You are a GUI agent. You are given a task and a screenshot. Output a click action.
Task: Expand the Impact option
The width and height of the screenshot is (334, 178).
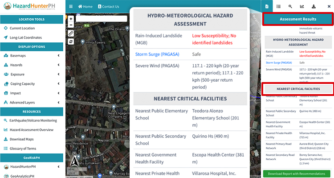[32, 93]
